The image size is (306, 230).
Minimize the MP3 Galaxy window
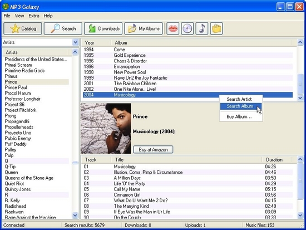coord(280,7)
